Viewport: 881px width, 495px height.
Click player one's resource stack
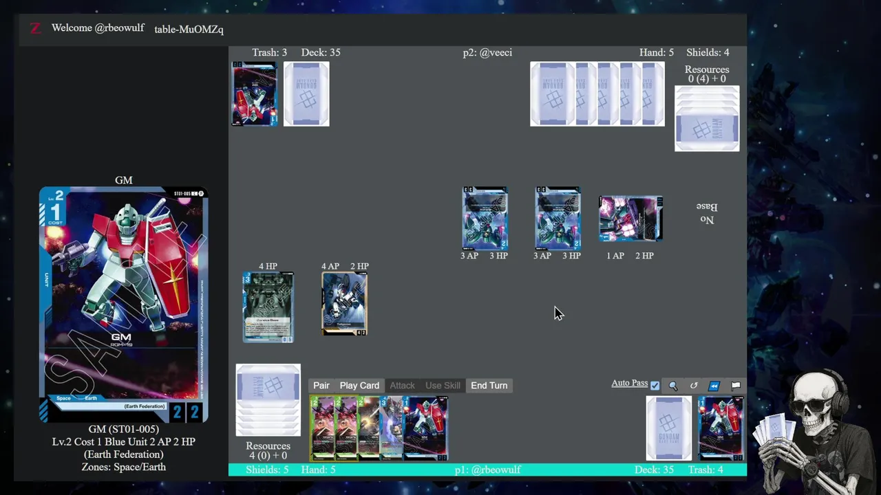click(x=268, y=400)
